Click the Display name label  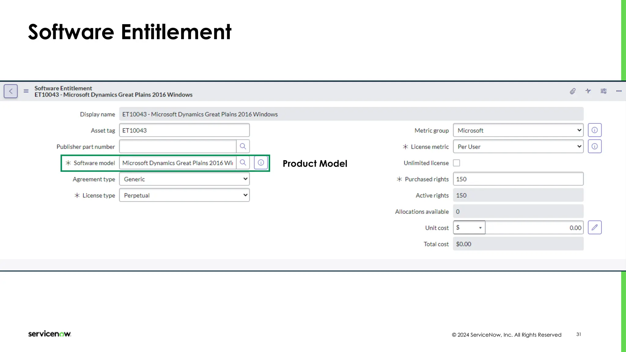98,114
